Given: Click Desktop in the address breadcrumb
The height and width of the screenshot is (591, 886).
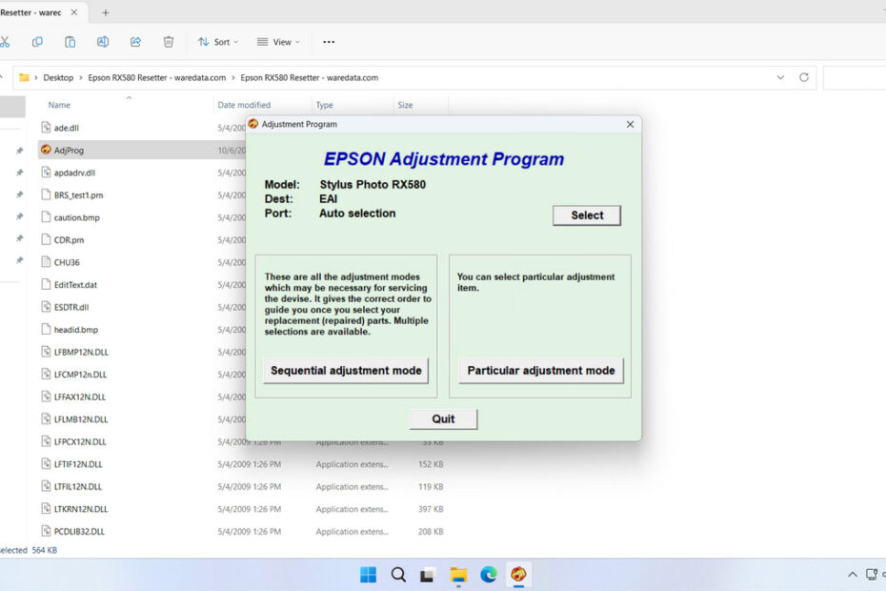Looking at the screenshot, I should tap(58, 77).
